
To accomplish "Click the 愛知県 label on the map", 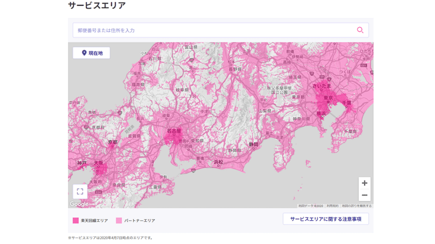I will point(197,141).
